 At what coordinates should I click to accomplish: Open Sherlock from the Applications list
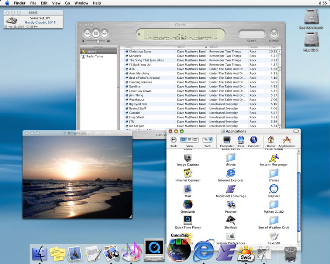[231, 220]
